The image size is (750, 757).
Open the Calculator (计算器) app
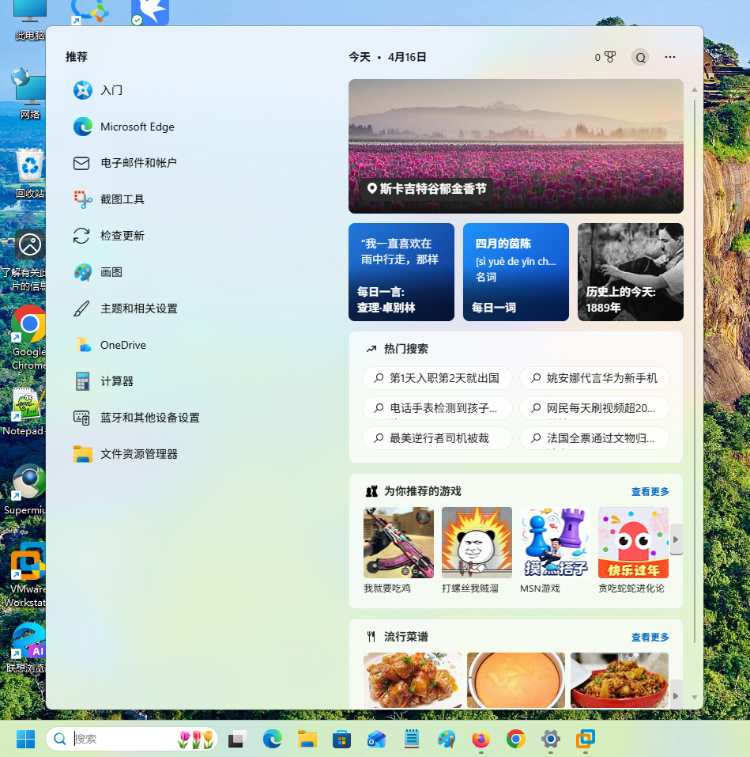pos(116,381)
